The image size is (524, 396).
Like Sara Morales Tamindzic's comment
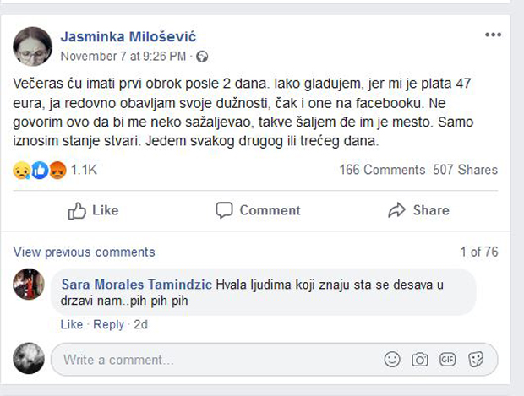tap(72, 325)
